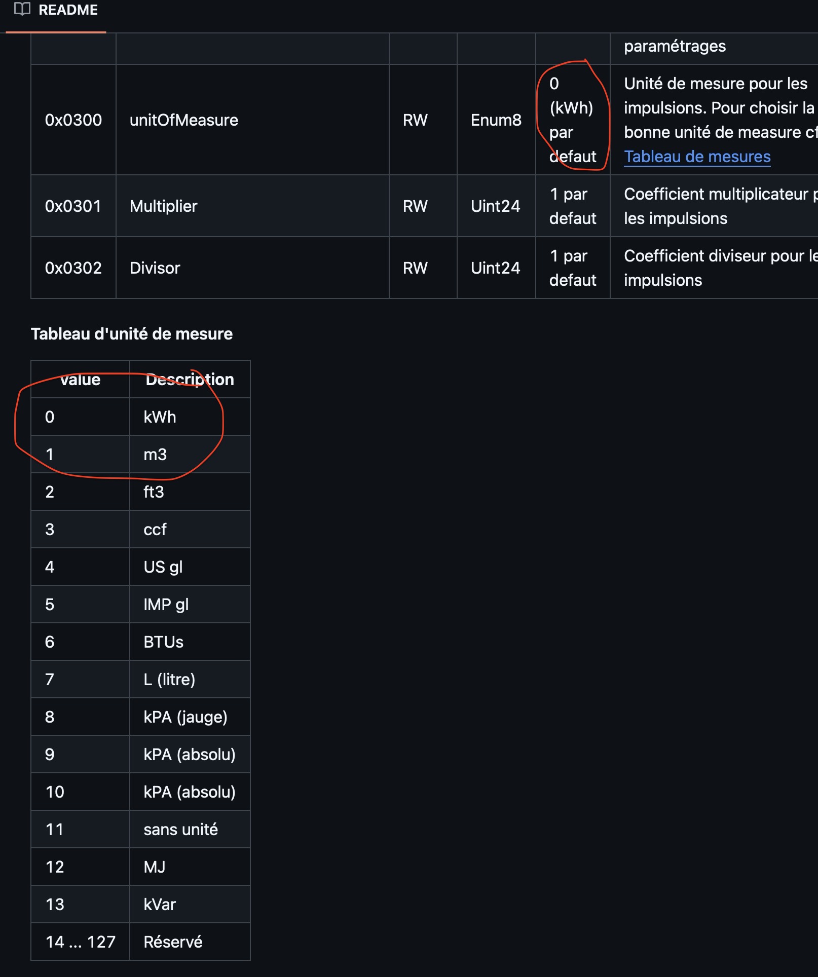The width and height of the screenshot is (818, 977).
Task: Click the "sans unité" cell
Action: coord(181,830)
